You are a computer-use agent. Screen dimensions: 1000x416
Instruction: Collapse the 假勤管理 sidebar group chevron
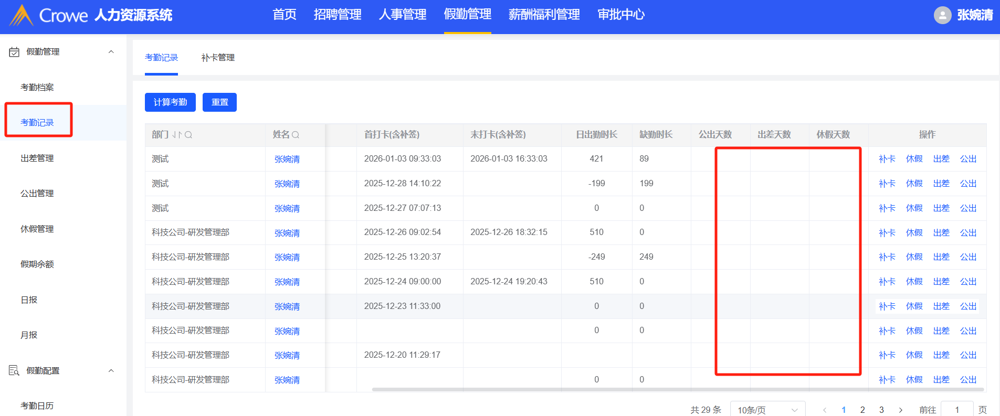tap(111, 52)
